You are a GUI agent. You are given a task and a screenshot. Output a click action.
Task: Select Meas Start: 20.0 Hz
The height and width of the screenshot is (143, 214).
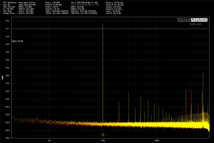pos(27,2)
